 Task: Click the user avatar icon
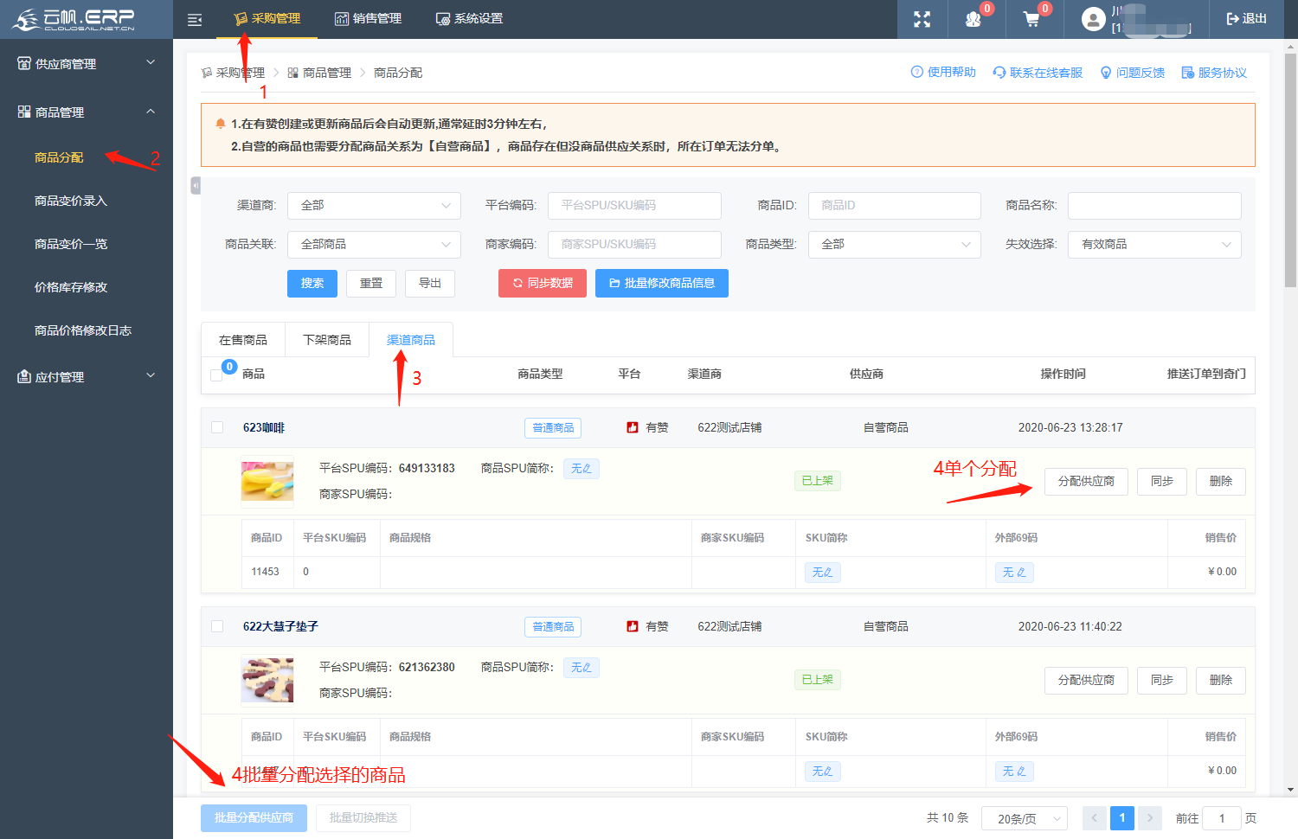(x=1094, y=19)
